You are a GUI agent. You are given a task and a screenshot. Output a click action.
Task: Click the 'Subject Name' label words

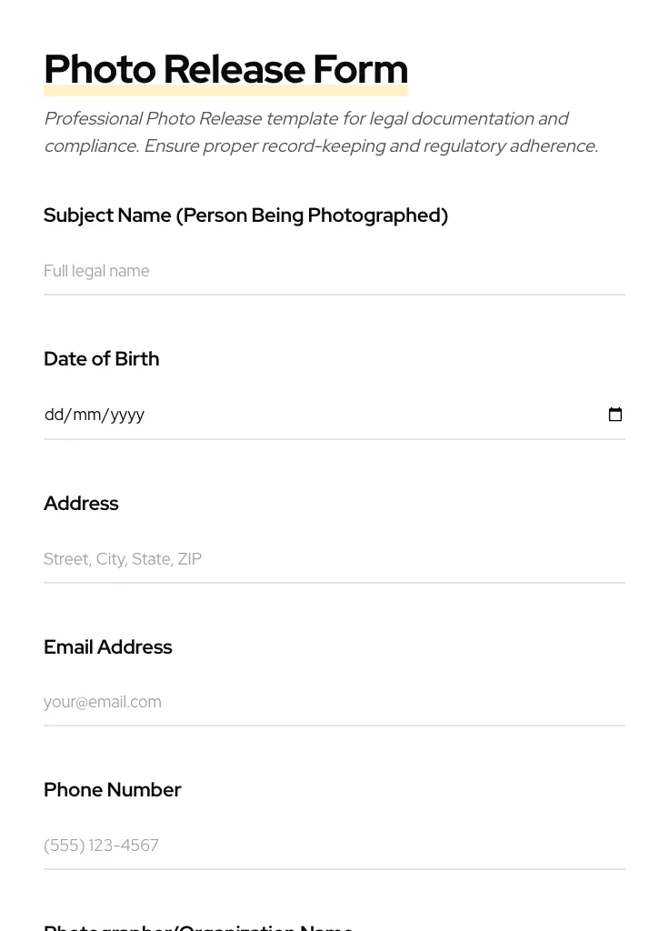[107, 215]
